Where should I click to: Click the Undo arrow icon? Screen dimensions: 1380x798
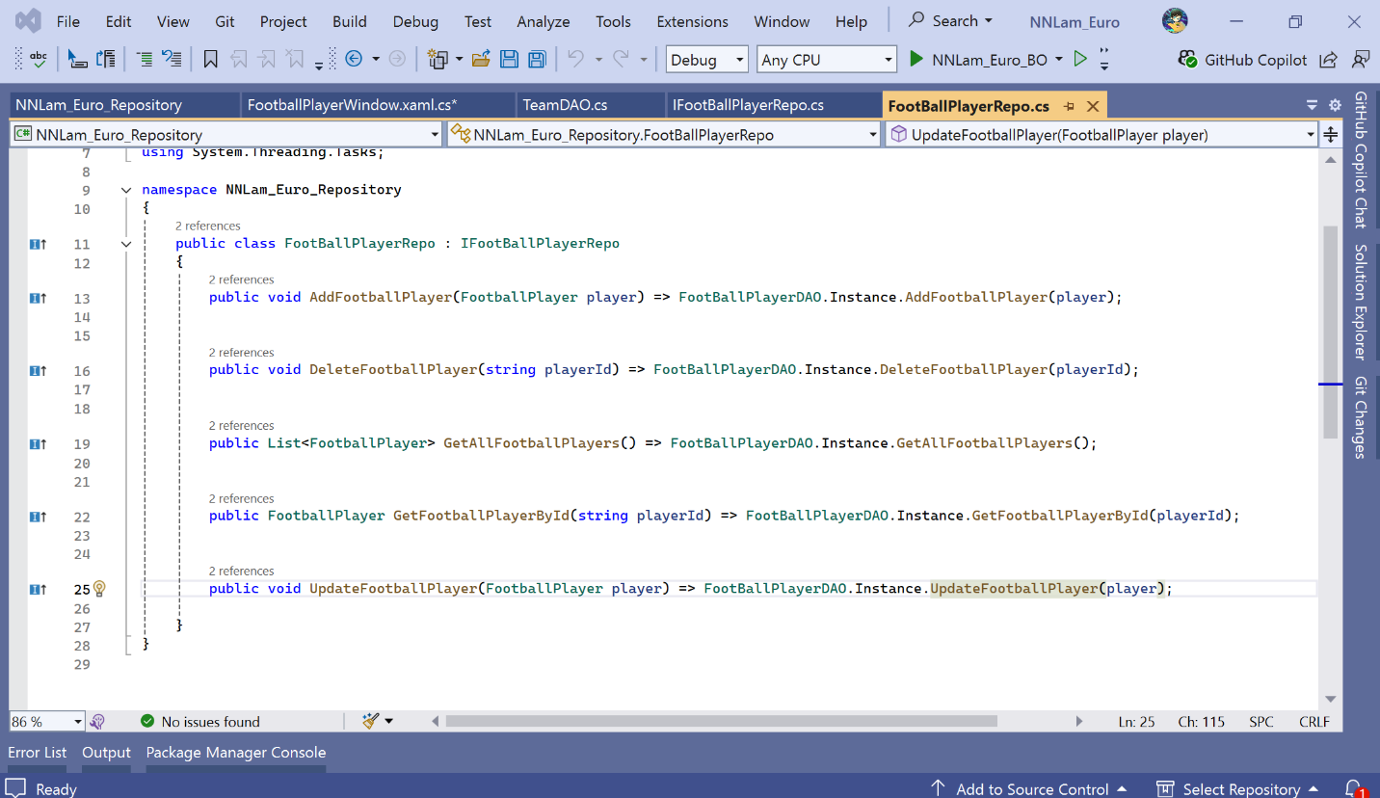click(x=576, y=60)
